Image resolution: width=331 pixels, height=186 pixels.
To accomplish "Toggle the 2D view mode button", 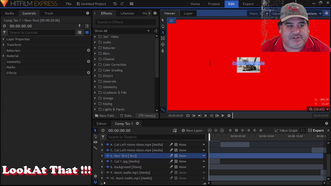I will pyautogui.click(x=172, y=20).
